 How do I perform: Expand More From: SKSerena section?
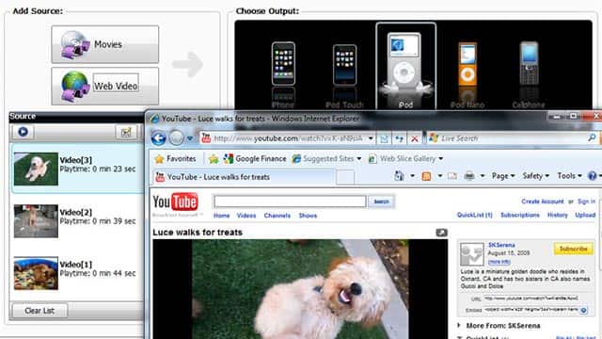pos(459,325)
